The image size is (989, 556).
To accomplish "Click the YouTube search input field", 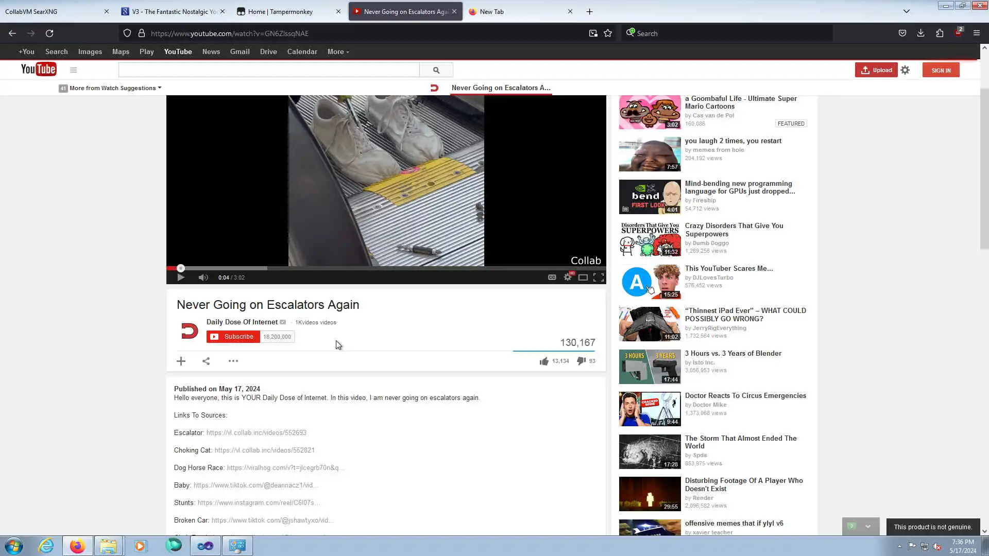I will (x=268, y=70).
